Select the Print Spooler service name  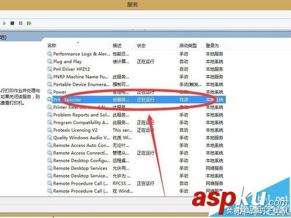tap(67, 100)
